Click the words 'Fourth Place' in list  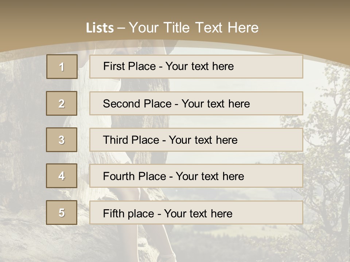coord(135,176)
